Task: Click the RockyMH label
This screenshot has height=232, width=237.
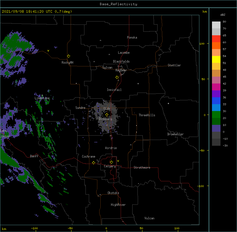Action: pos(67,63)
